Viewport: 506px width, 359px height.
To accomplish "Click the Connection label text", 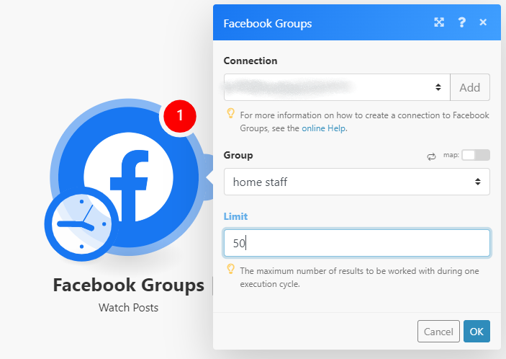I will click(x=250, y=61).
